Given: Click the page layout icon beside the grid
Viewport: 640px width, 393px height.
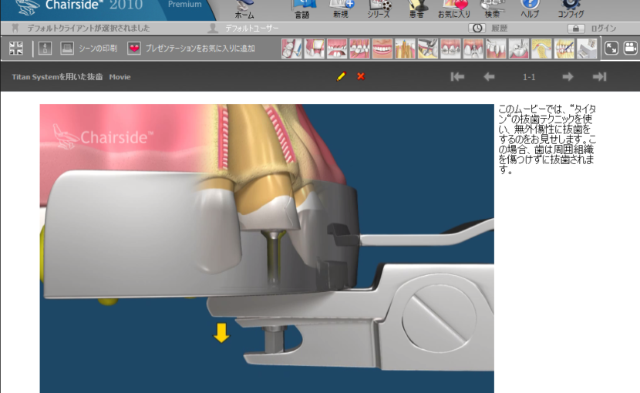Looking at the screenshot, I should coord(45,48).
